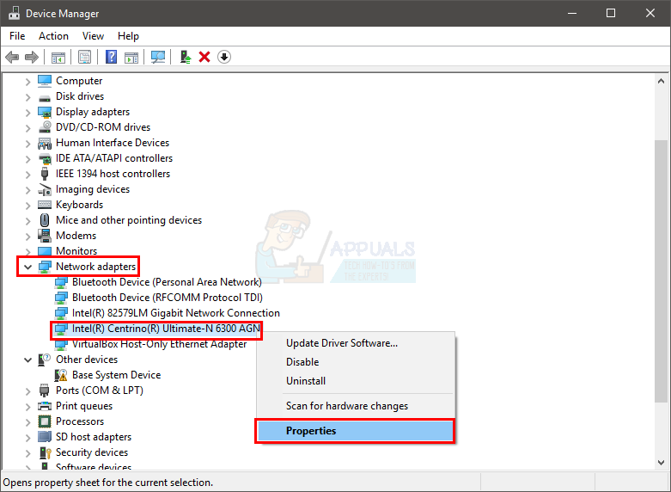Click the Modems category icon
Screen dimensions: 671x492
coord(45,236)
